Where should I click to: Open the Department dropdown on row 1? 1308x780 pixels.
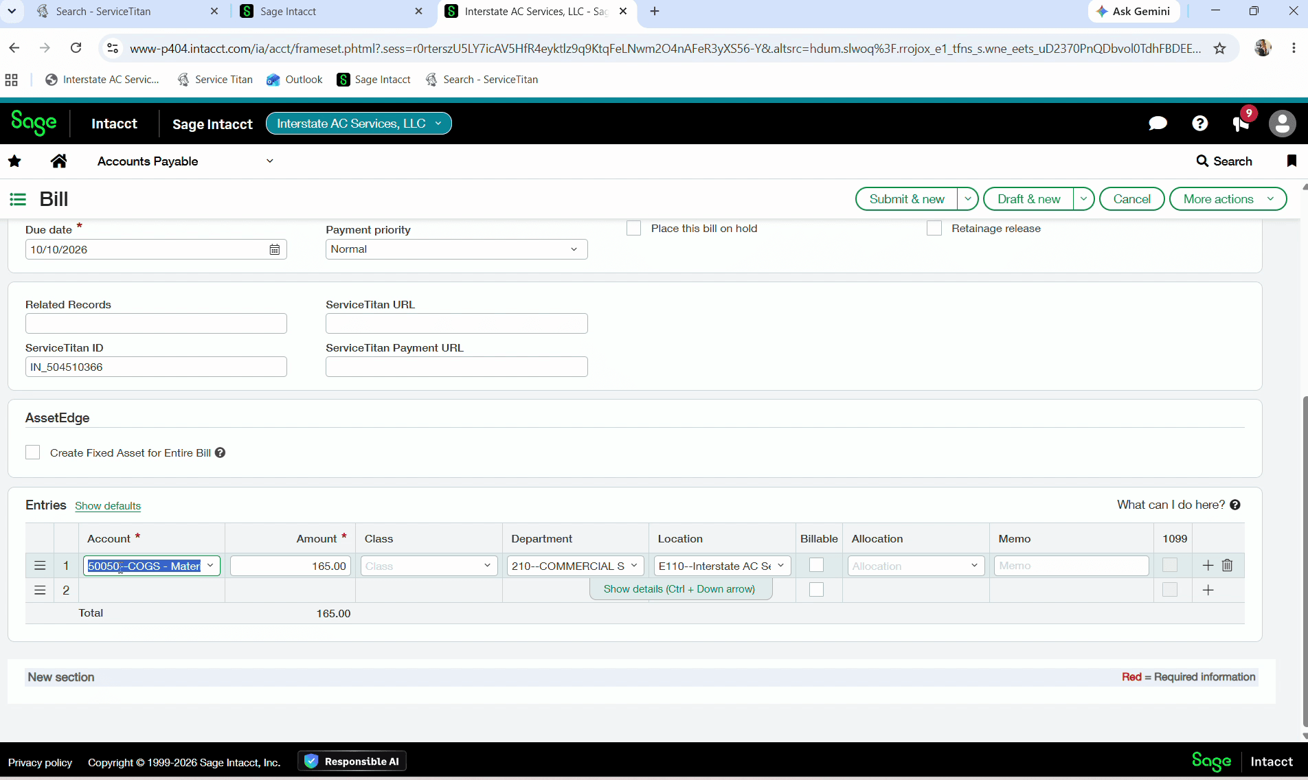(x=634, y=566)
